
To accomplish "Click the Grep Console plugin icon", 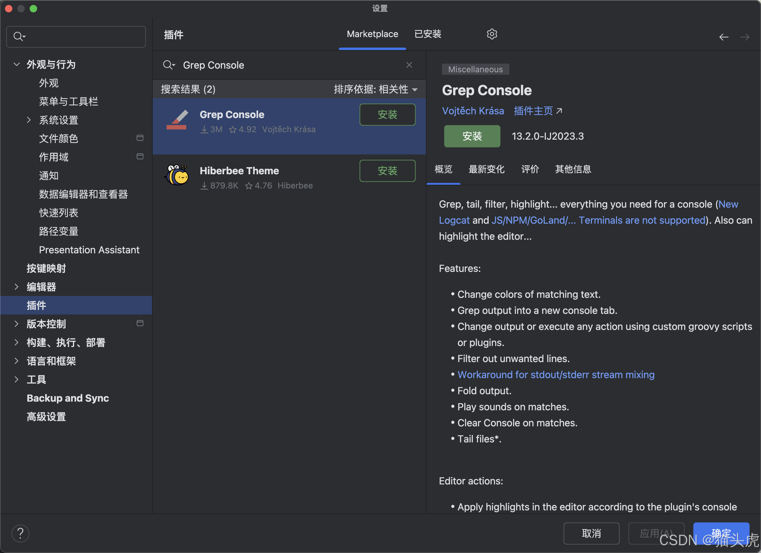I will pyautogui.click(x=177, y=120).
